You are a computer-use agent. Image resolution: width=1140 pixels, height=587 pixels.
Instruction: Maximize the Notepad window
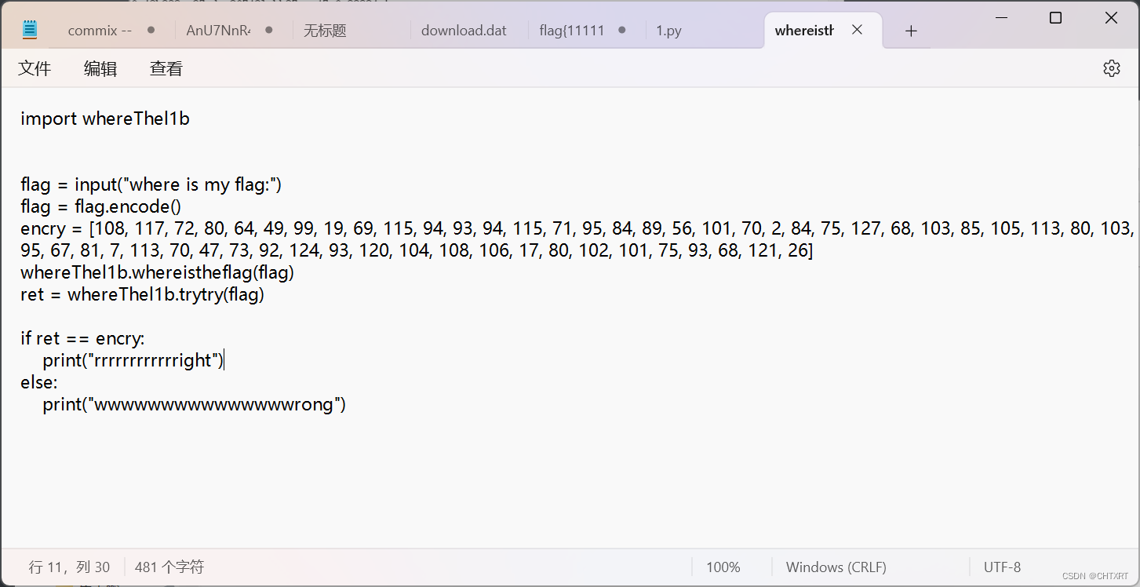pos(1056,17)
